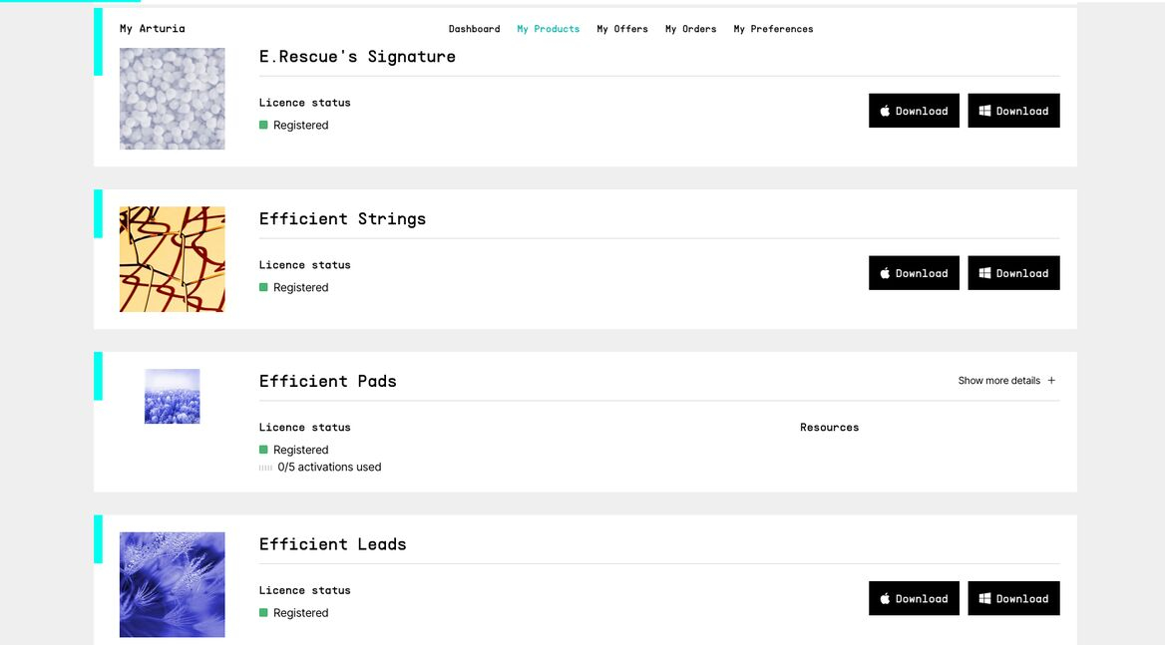Download Efficient Leads for macOS

point(914,598)
